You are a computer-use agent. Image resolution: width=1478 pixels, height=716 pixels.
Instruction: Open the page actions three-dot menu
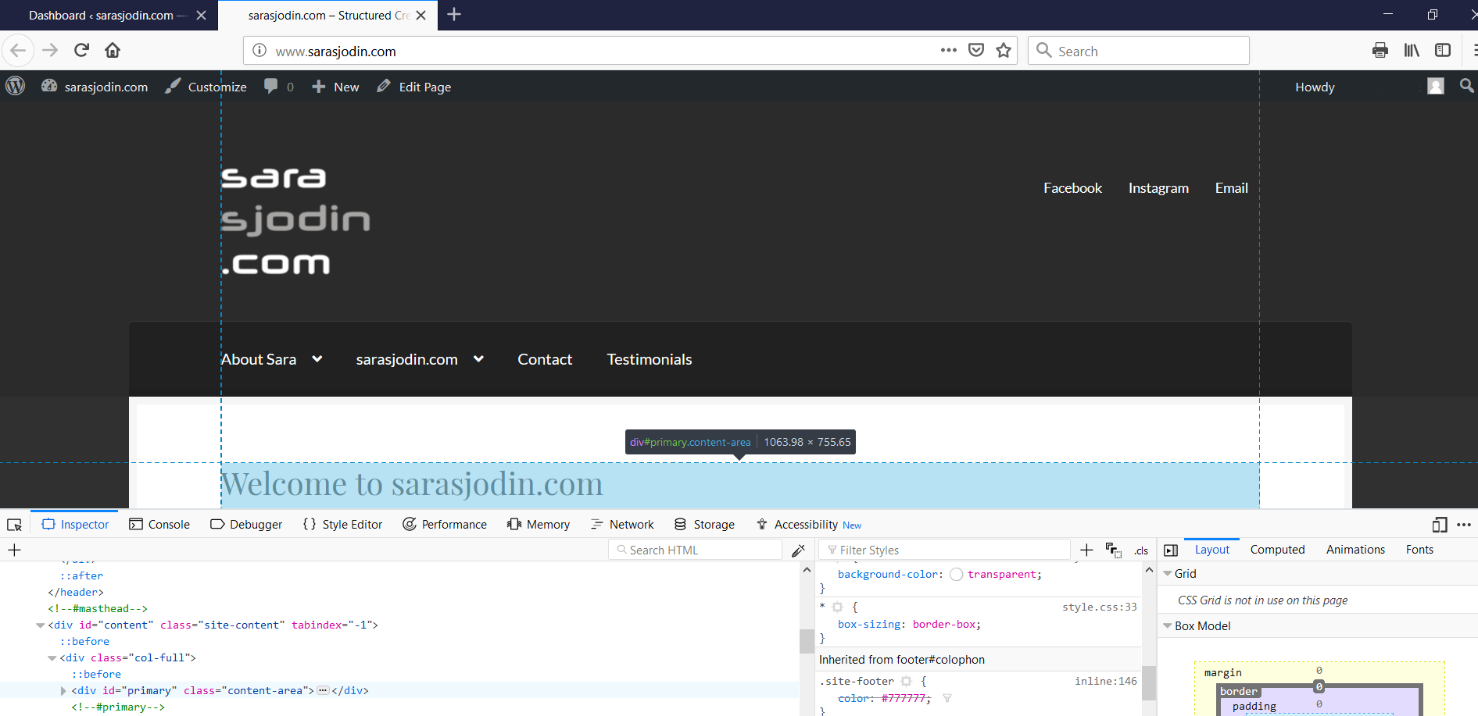pos(949,50)
